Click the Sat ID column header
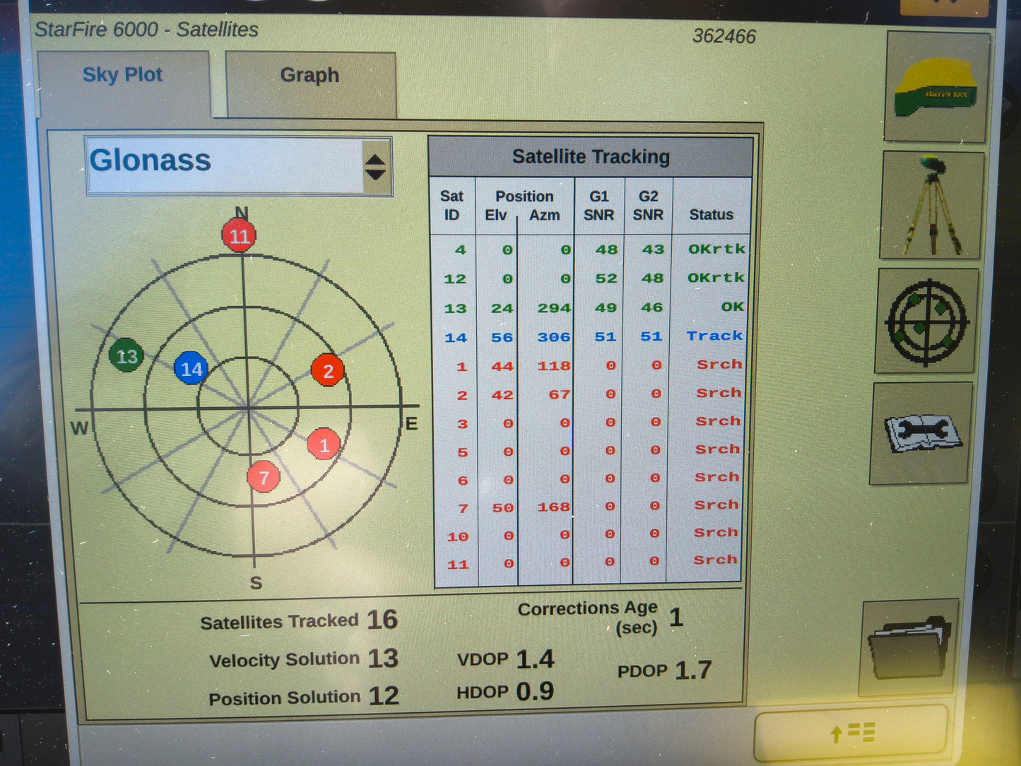This screenshot has width=1021, height=766. click(x=452, y=206)
